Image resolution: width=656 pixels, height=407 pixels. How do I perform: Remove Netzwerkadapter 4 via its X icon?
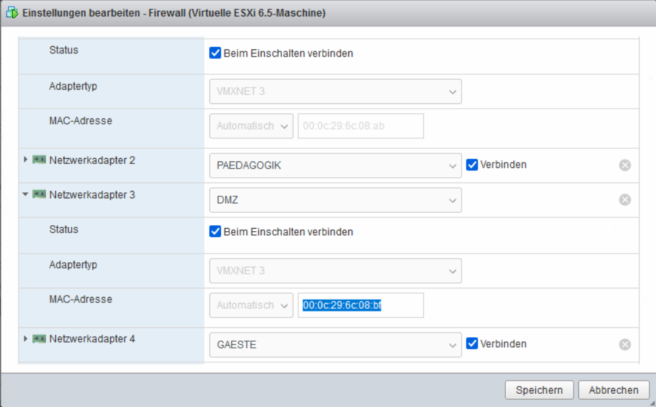click(624, 344)
